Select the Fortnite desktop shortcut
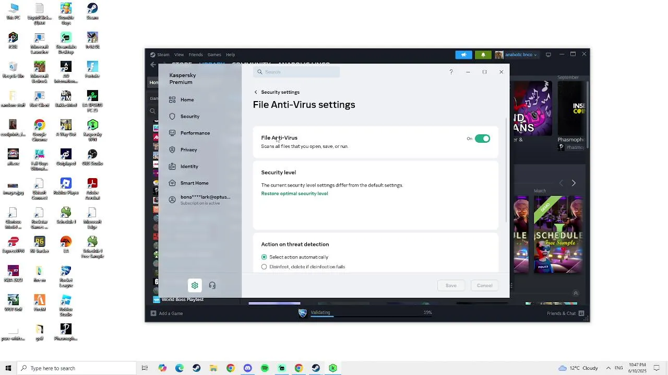The width and height of the screenshot is (668, 375). (92, 70)
